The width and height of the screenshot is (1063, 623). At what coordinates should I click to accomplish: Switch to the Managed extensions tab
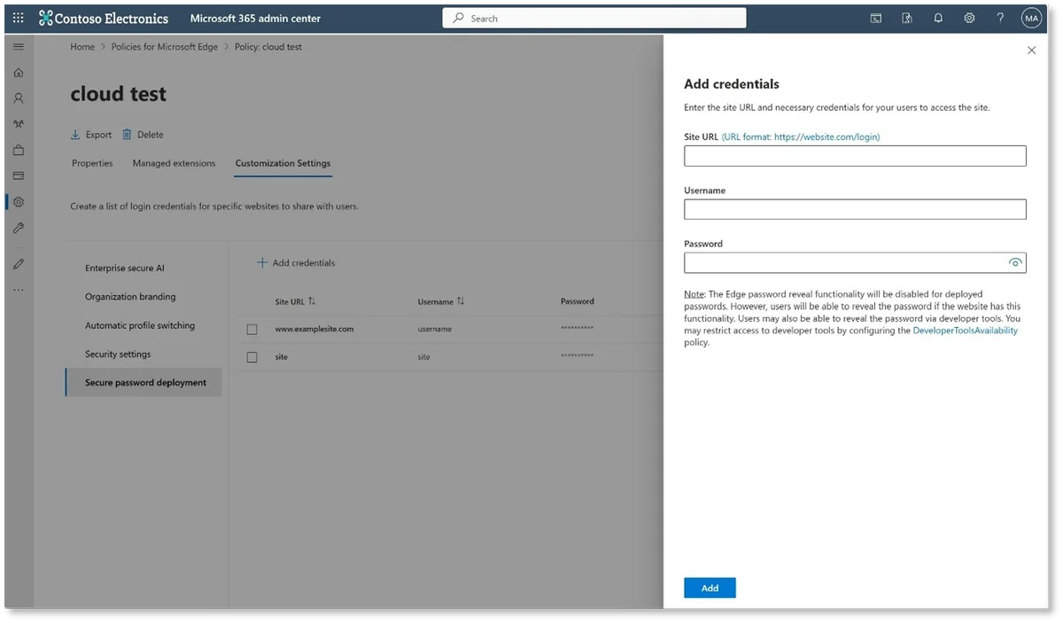pyautogui.click(x=174, y=163)
